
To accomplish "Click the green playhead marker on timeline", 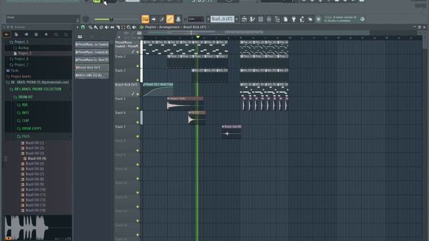I will (198, 37).
